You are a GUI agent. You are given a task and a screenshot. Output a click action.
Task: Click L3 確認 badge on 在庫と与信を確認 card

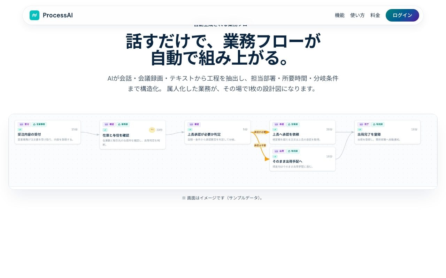point(109,124)
